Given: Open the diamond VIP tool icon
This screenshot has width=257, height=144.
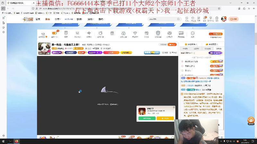Looking at the screenshot, I should pyautogui.click(x=135, y=33).
